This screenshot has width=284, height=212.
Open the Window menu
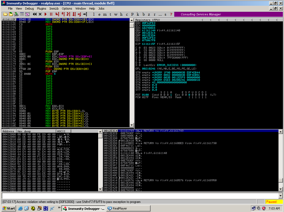81,9
